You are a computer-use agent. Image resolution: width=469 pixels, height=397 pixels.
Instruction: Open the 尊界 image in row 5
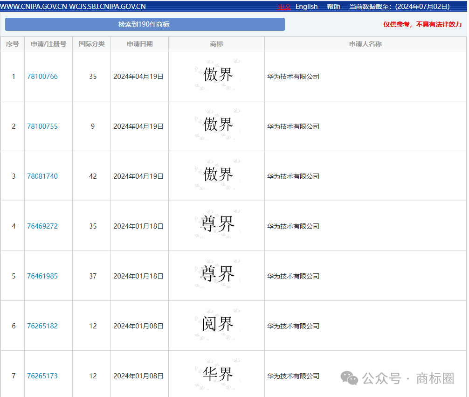pyautogui.click(x=217, y=274)
